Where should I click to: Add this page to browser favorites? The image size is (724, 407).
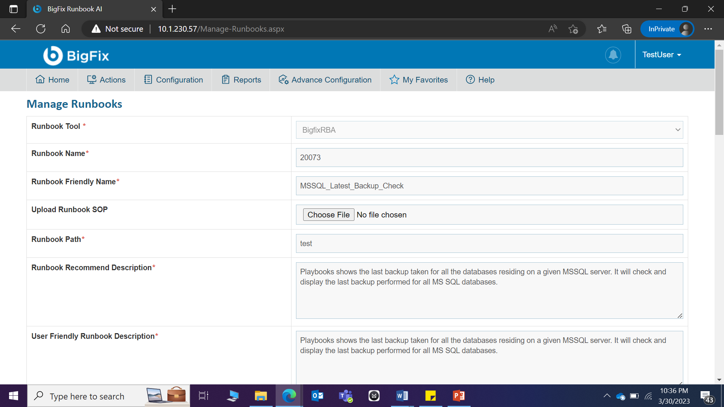[x=573, y=29]
